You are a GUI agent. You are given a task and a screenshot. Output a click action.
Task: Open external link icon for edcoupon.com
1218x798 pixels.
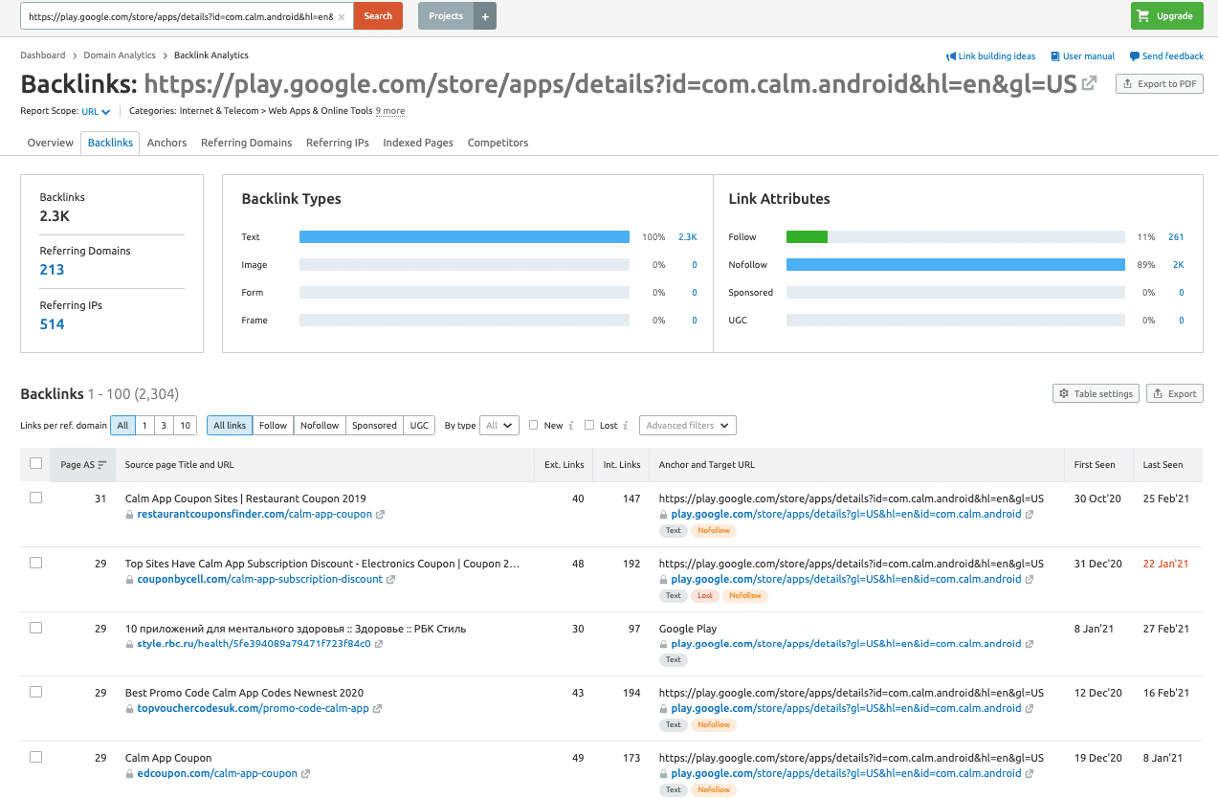coord(305,774)
